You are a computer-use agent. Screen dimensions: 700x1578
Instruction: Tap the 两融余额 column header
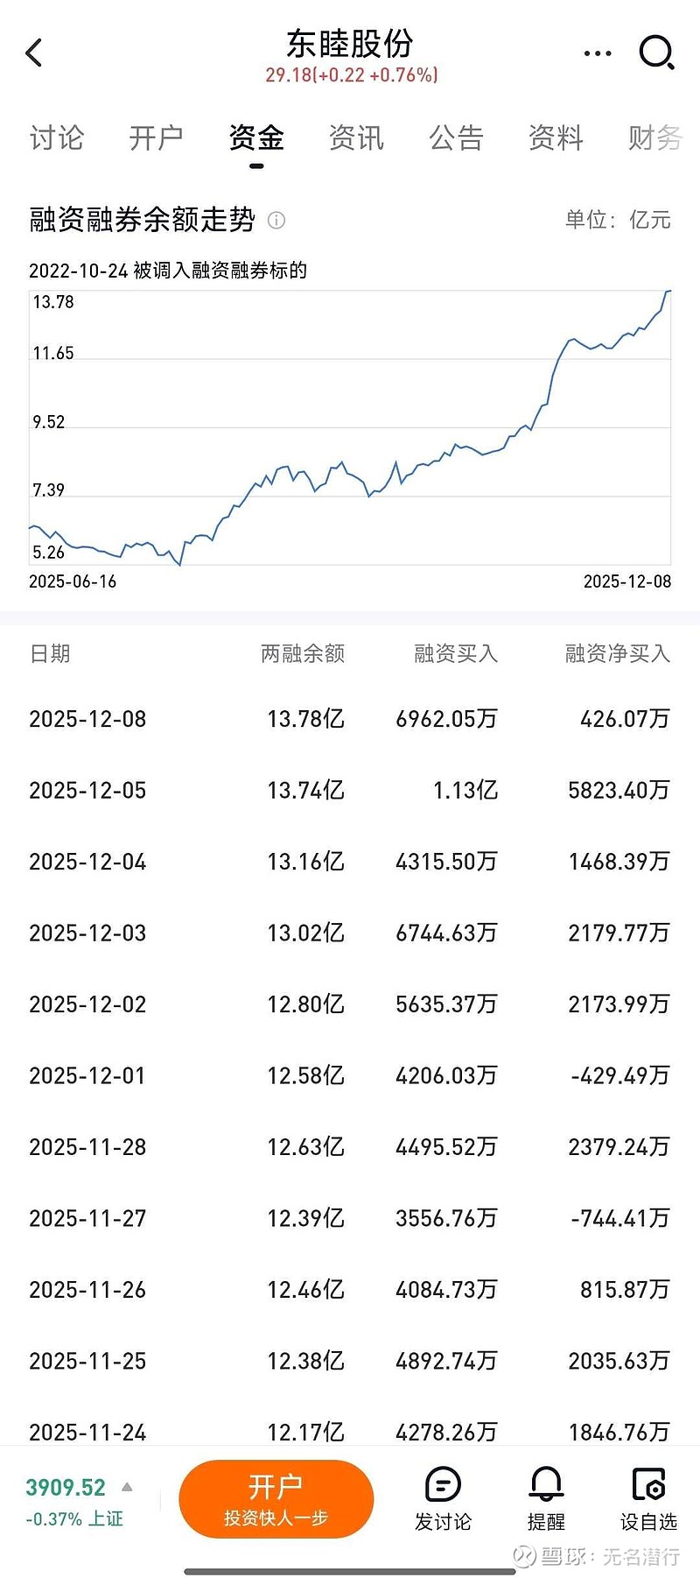click(x=303, y=653)
